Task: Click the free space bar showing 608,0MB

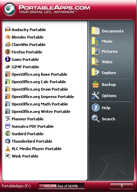Action: 61,186
